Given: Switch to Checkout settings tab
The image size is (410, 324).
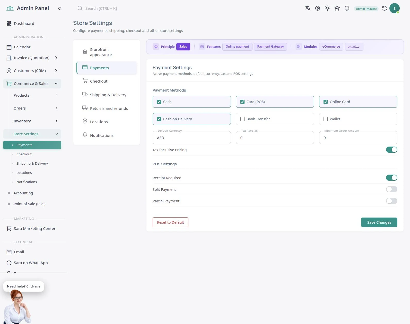Looking at the screenshot, I should (107, 81).
